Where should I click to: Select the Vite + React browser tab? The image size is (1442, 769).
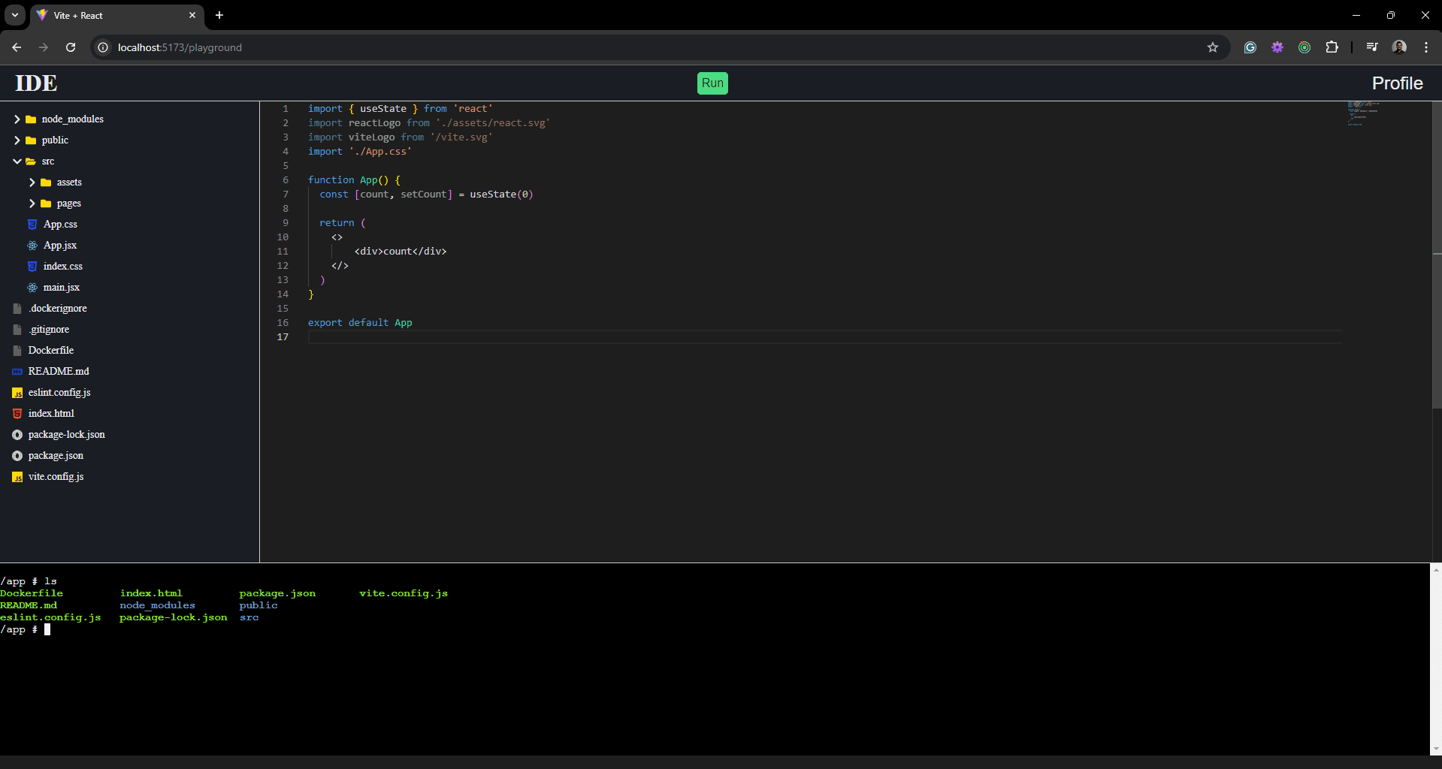(116, 15)
